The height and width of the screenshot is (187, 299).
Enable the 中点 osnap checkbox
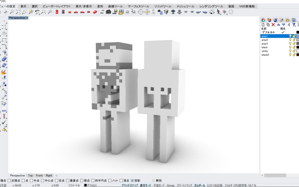pos(32,181)
